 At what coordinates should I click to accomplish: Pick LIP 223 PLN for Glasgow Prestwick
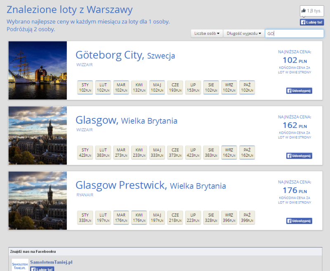(x=193, y=217)
